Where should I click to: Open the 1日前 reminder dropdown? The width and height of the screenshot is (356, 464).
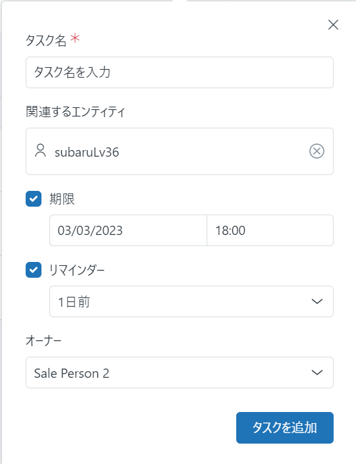(191, 301)
